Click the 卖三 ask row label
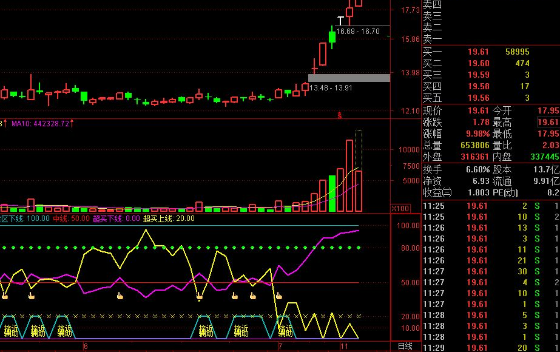This screenshot has width=560, height=352. (x=432, y=16)
